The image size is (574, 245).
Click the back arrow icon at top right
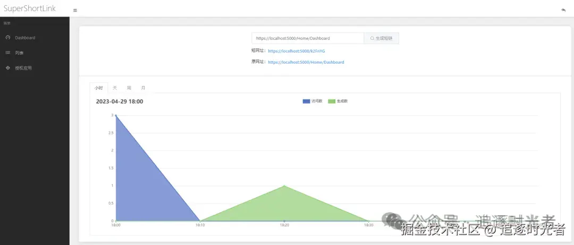point(563,10)
